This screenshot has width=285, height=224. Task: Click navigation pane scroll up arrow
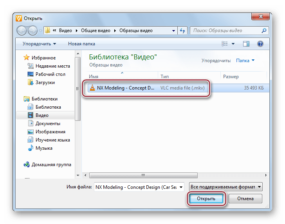tap(78, 54)
